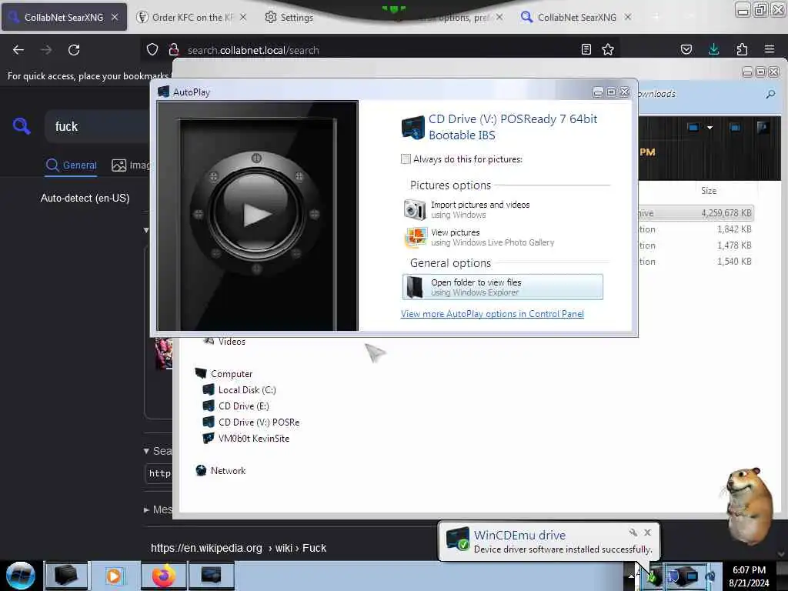Select the file row sized 4,259,678 KB
The width and height of the screenshot is (788, 591).
coord(696,213)
